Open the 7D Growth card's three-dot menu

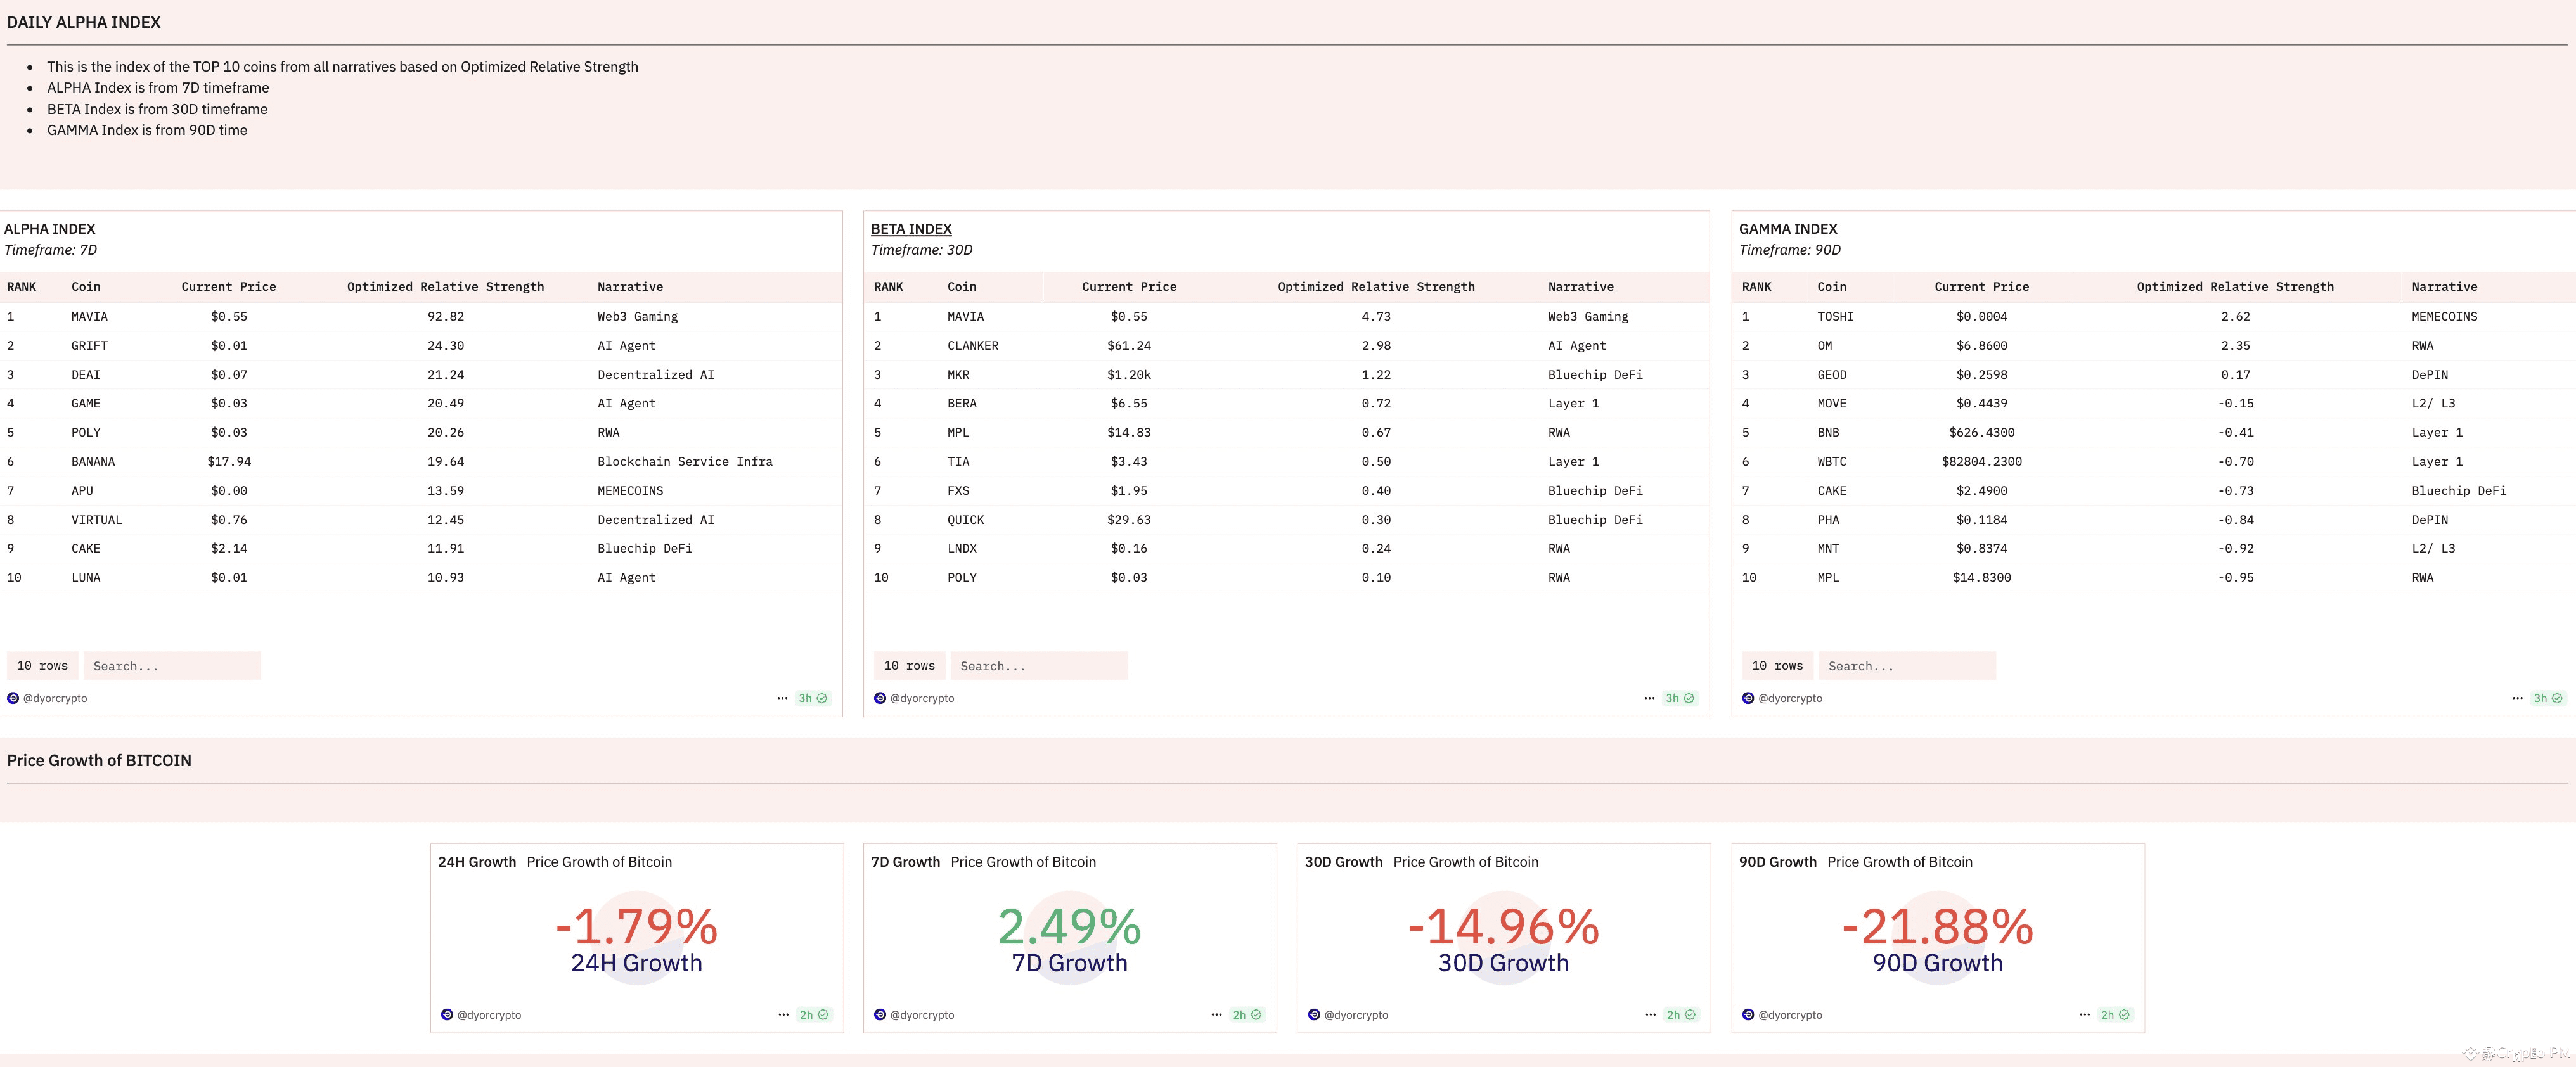click(1216, 1014)
